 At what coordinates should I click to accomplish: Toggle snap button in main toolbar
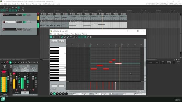coord(16,10)
